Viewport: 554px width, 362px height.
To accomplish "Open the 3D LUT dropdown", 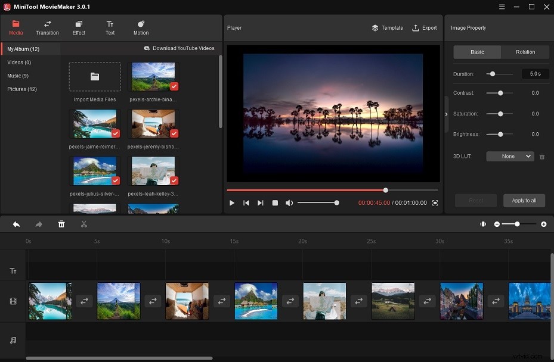I will [510, 156].
